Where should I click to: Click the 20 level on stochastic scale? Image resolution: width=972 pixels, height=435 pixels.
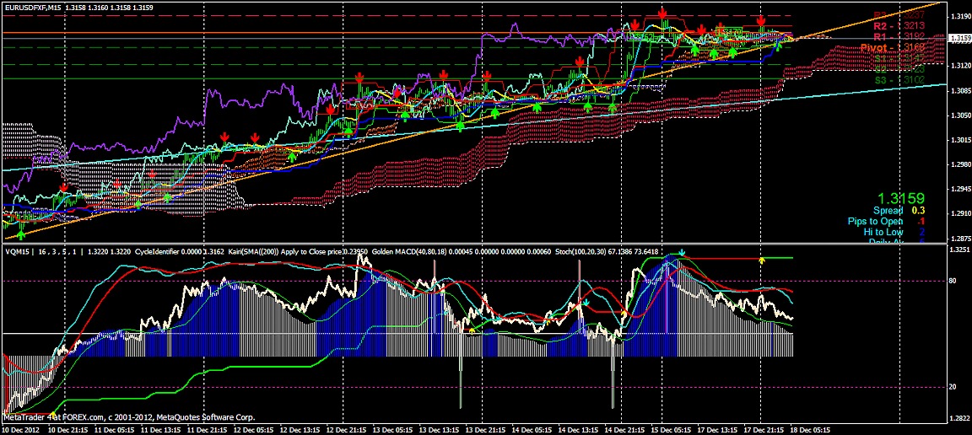(x=953, y=386)
